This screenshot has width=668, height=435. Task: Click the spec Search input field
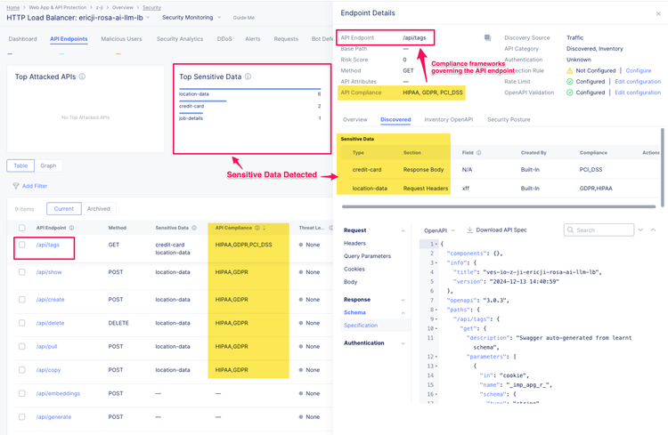pos(602,230)
